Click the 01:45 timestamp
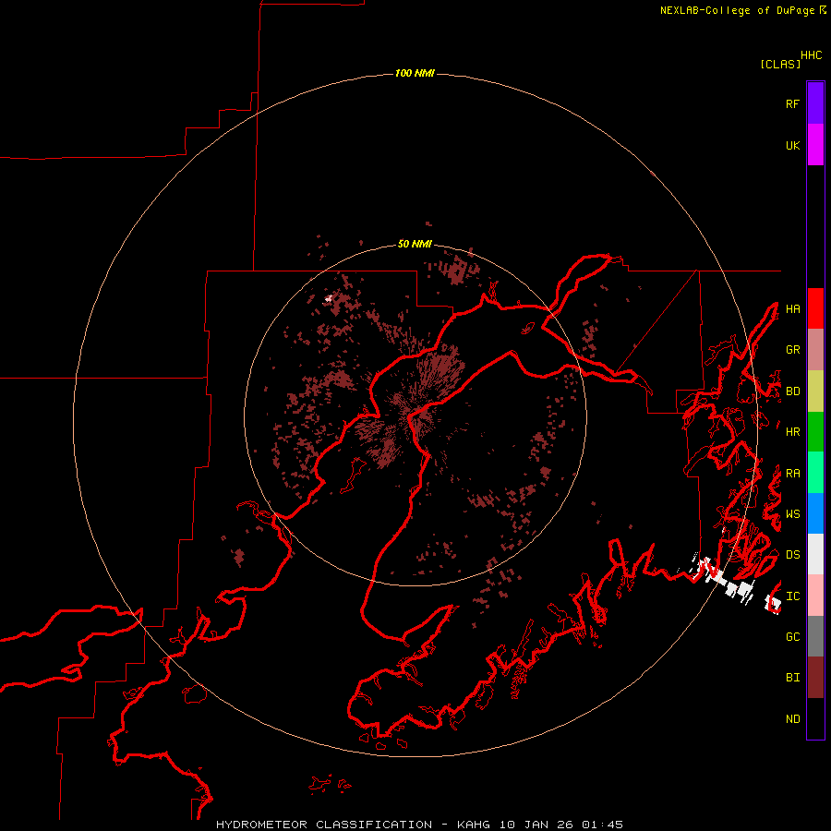This screenshot has width=831, height=831. pos(602,825)
